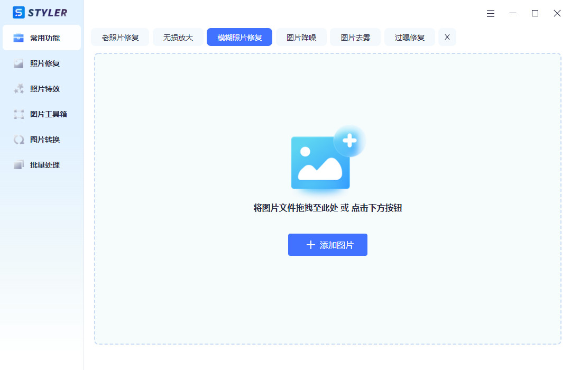Switch to the 老照片修复 tab
Screen dimensions: 571x370
click(x=120, y=37)
